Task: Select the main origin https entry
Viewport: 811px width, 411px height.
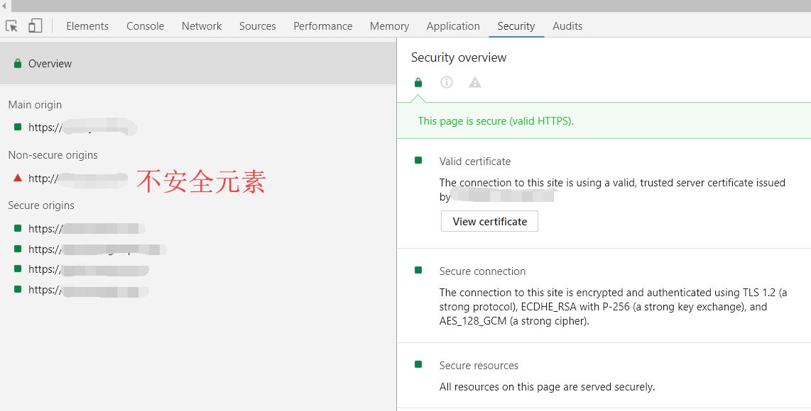Action: click(x=78, y=128)
